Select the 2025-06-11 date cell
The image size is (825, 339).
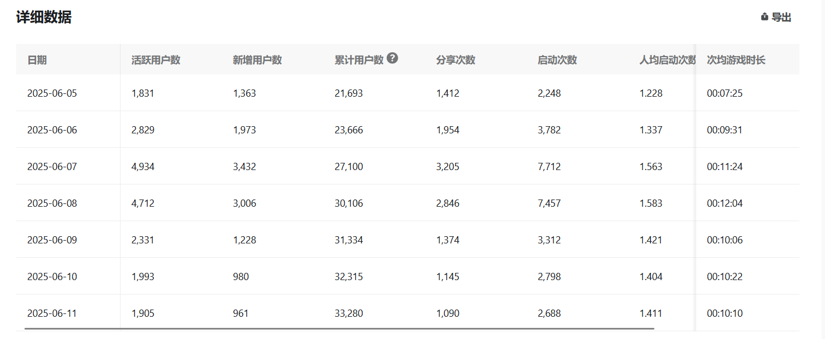pyautogui.click(x=52, y=313)
